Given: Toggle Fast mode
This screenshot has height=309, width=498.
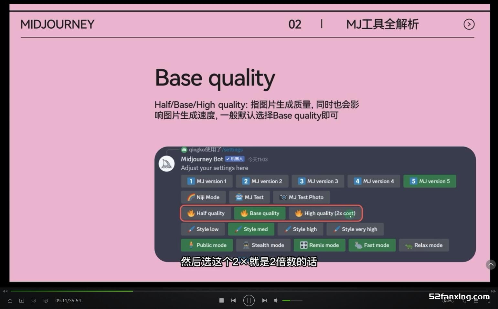Looking at the screenshot, I should (x=372, y=245).
